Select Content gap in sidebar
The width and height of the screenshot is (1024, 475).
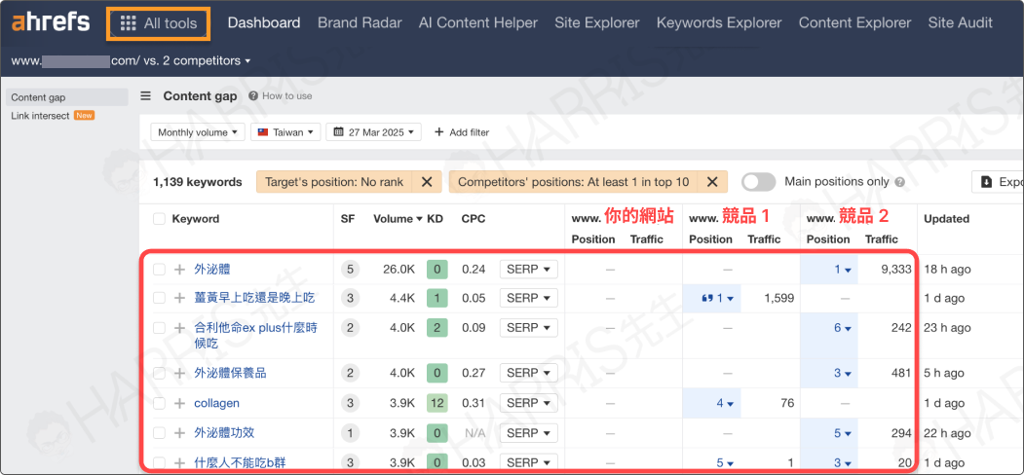66,97
